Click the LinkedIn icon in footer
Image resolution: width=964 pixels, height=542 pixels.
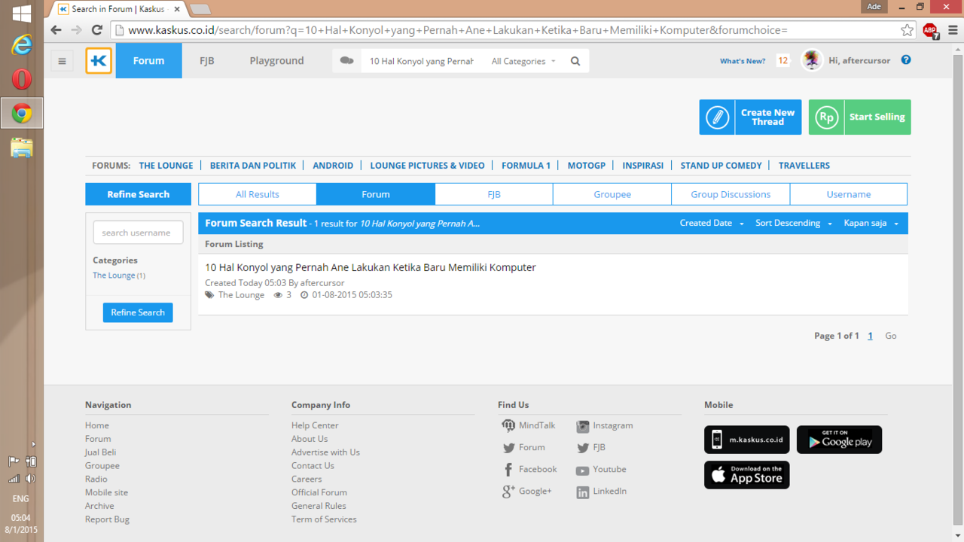[583, 492]
